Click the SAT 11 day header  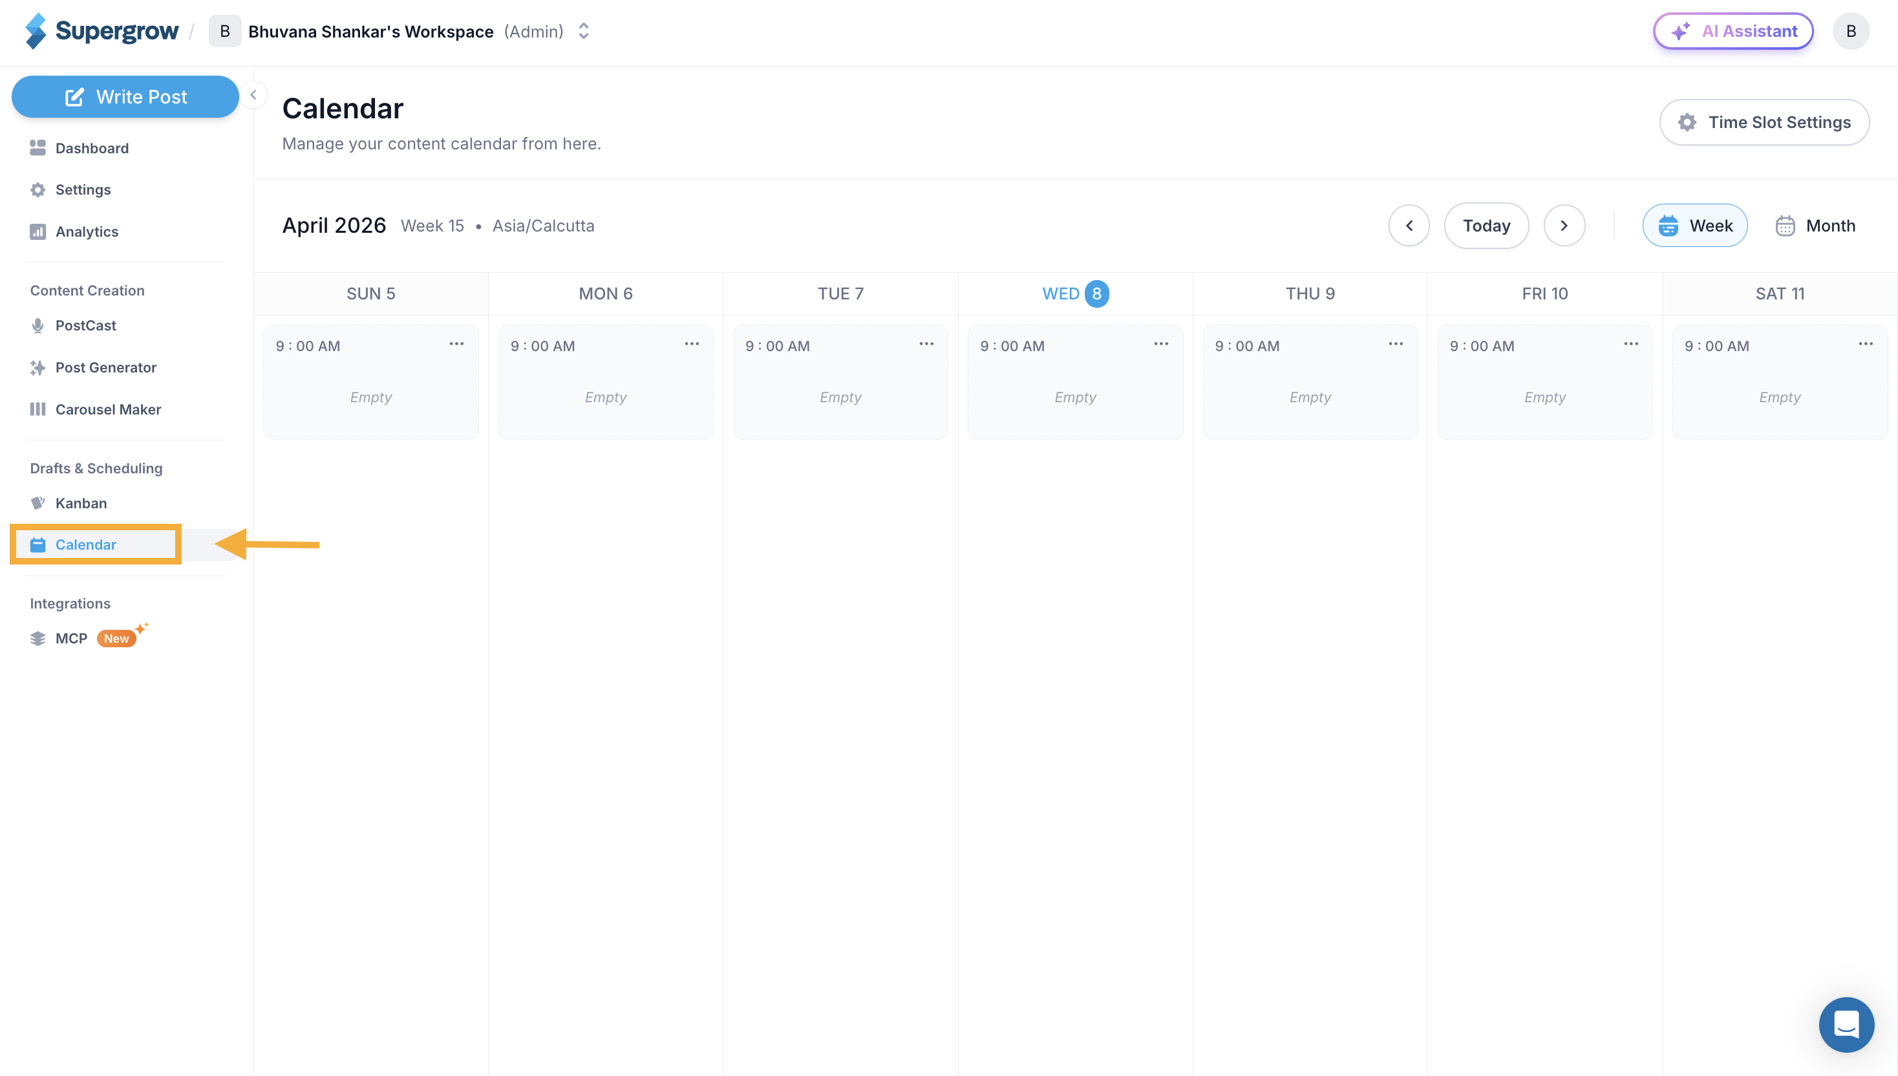click(x=1780, y=294)
